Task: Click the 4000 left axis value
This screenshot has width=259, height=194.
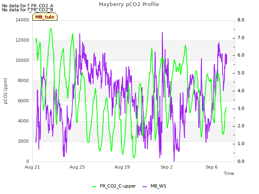Action: click(x=23, y=121)
